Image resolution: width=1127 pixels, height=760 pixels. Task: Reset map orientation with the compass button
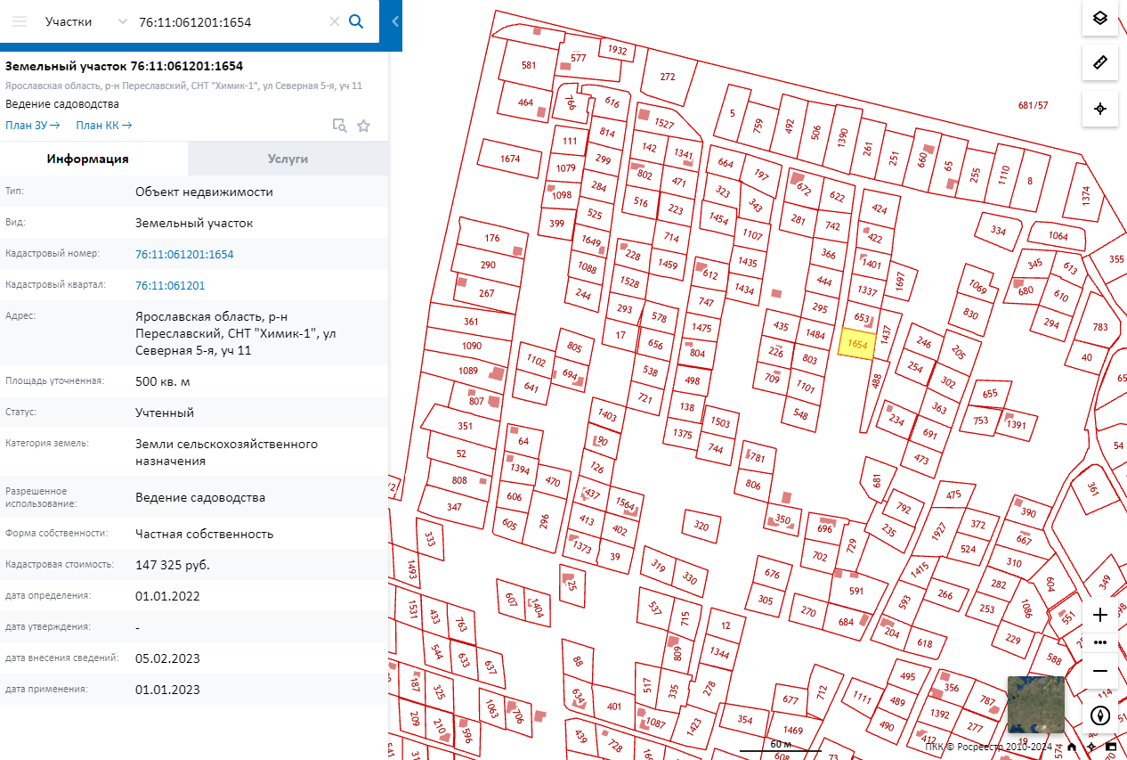click(x=1099, y=715)
